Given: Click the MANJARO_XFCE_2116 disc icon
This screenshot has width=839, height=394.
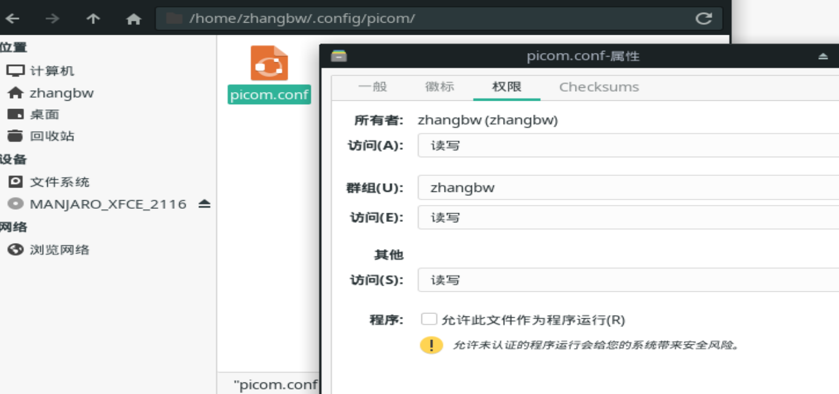Looking at the screenshot, I should (15, 204).
